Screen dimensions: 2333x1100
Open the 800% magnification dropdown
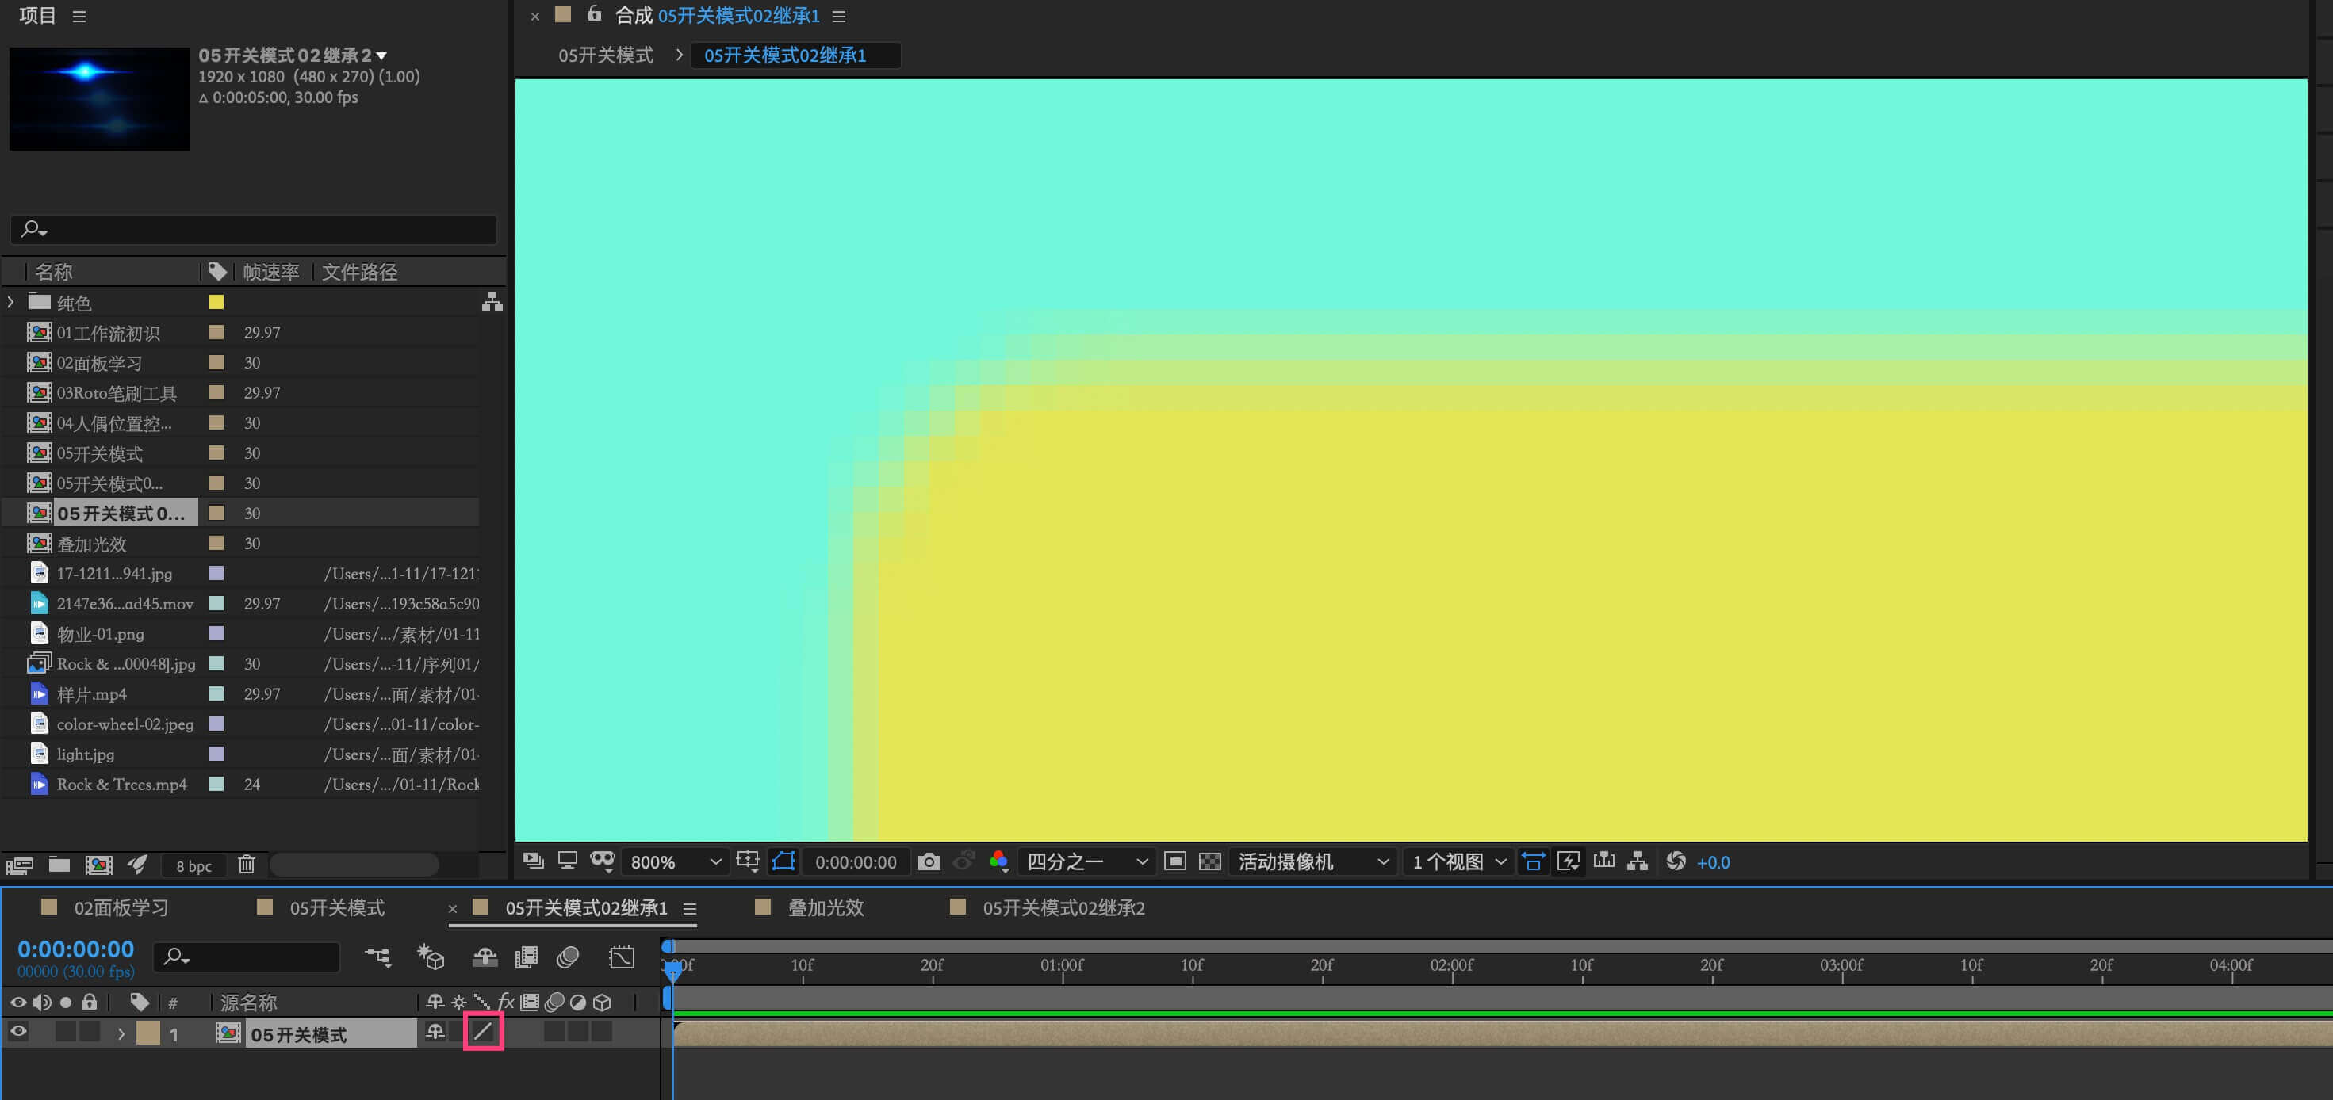[676, 862]
